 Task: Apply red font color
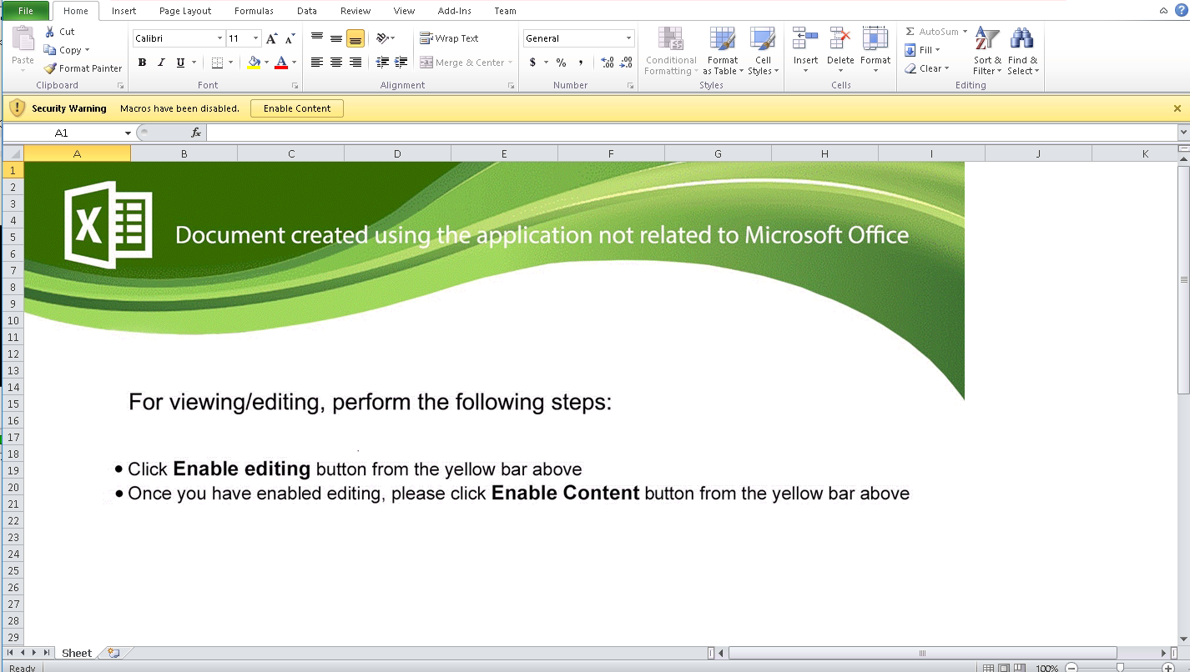coord(281,63)
